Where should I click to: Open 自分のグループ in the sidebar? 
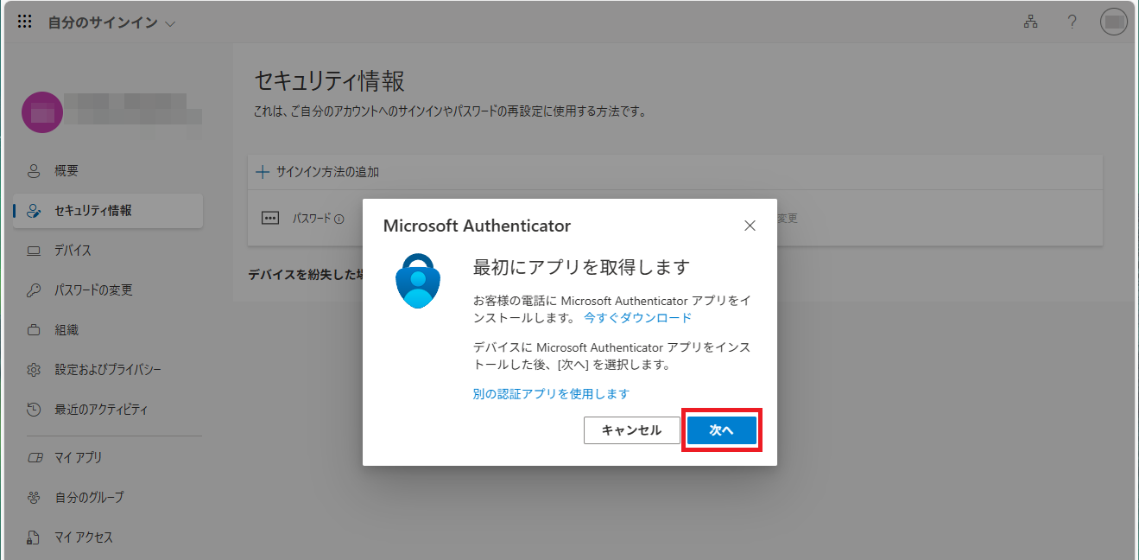[89, 498]
